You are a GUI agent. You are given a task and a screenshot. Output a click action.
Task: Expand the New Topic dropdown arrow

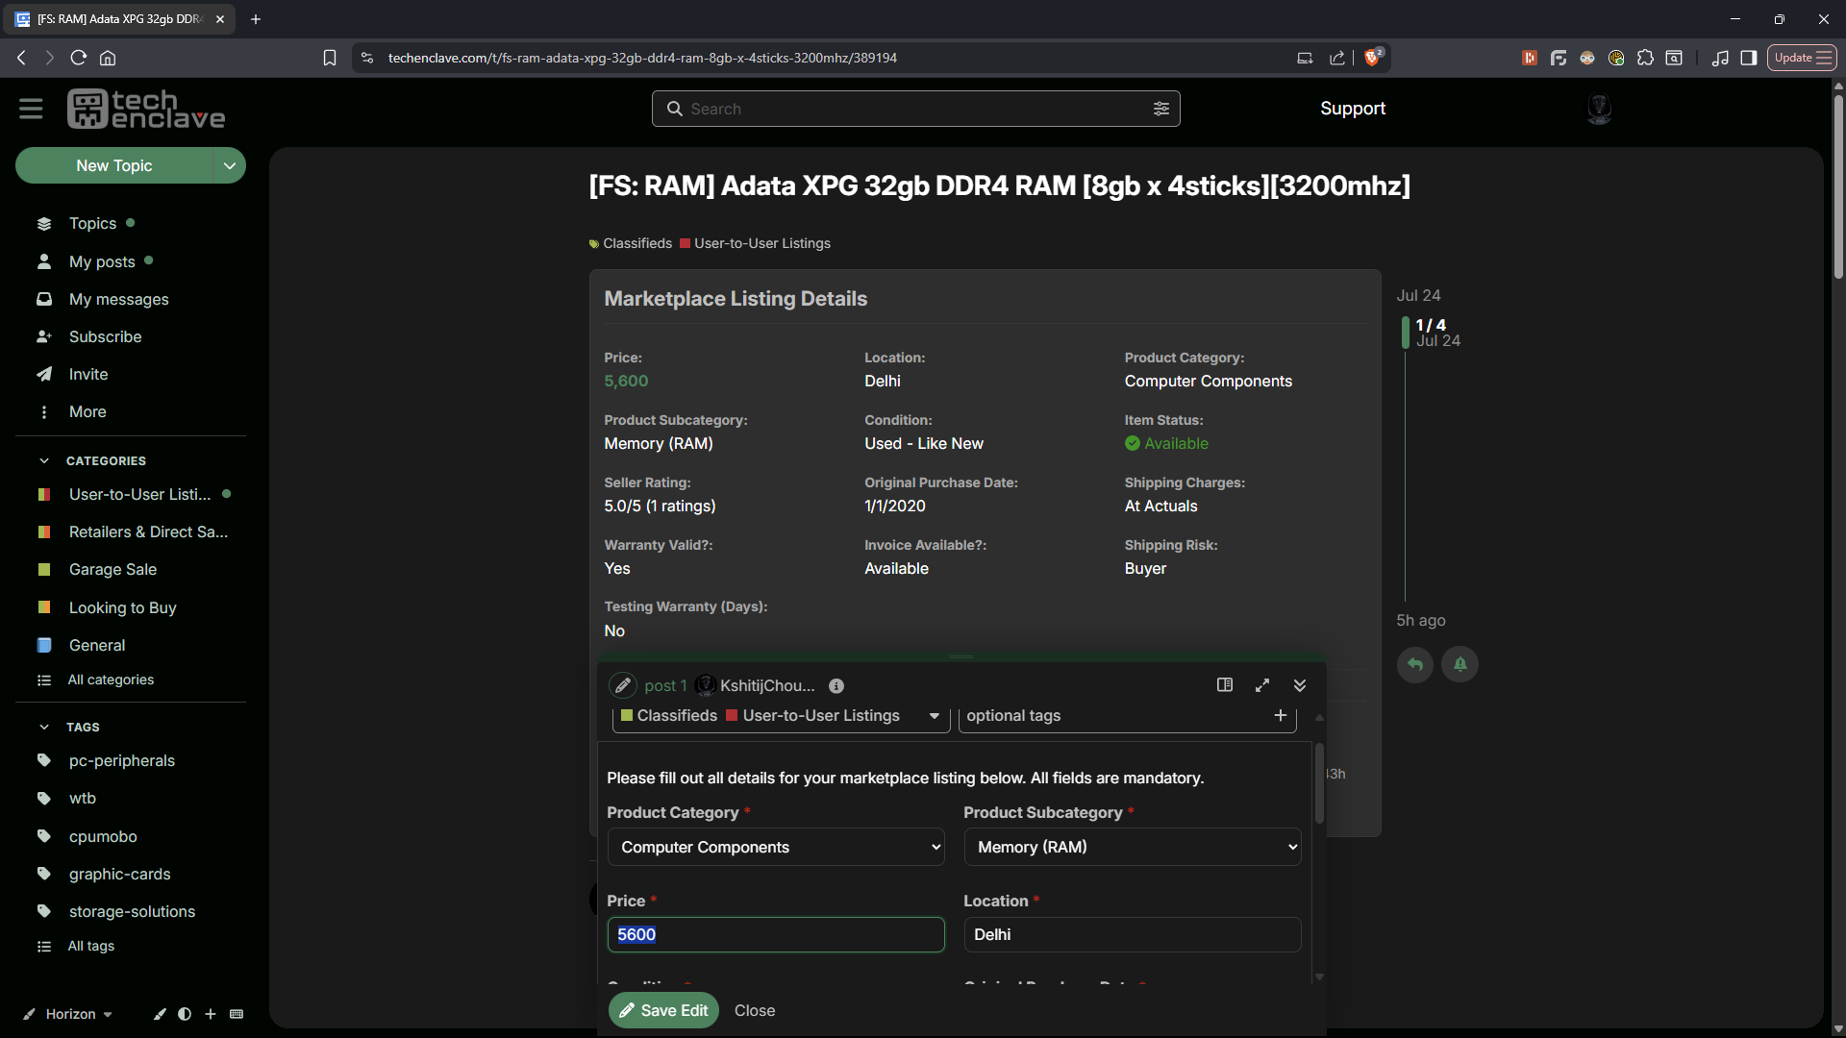coord(229,165)
